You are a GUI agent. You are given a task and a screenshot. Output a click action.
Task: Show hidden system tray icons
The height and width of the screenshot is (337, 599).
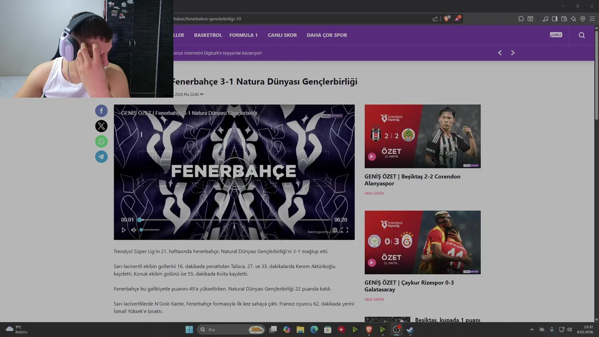(x=532, y=330)
